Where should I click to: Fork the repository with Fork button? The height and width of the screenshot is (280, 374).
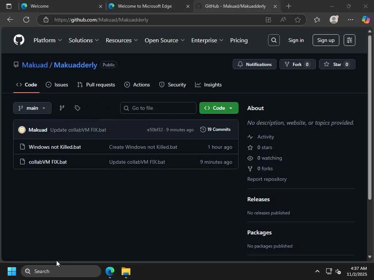[x=297, y=64]
